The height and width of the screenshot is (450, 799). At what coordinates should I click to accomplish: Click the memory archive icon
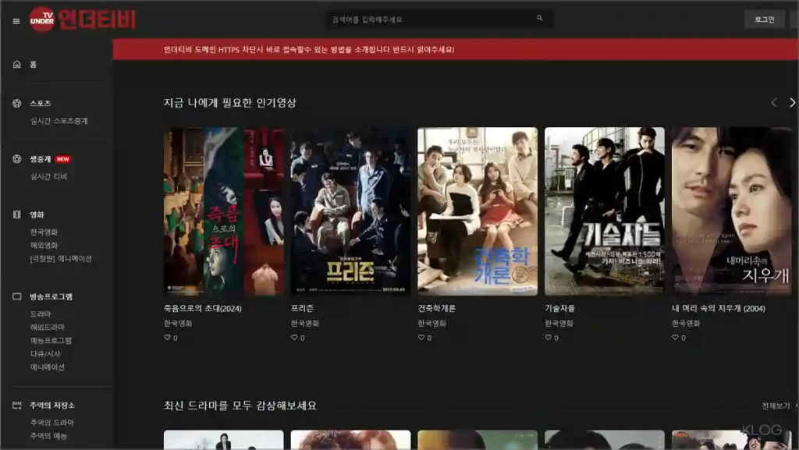click(x=17, y=406)
